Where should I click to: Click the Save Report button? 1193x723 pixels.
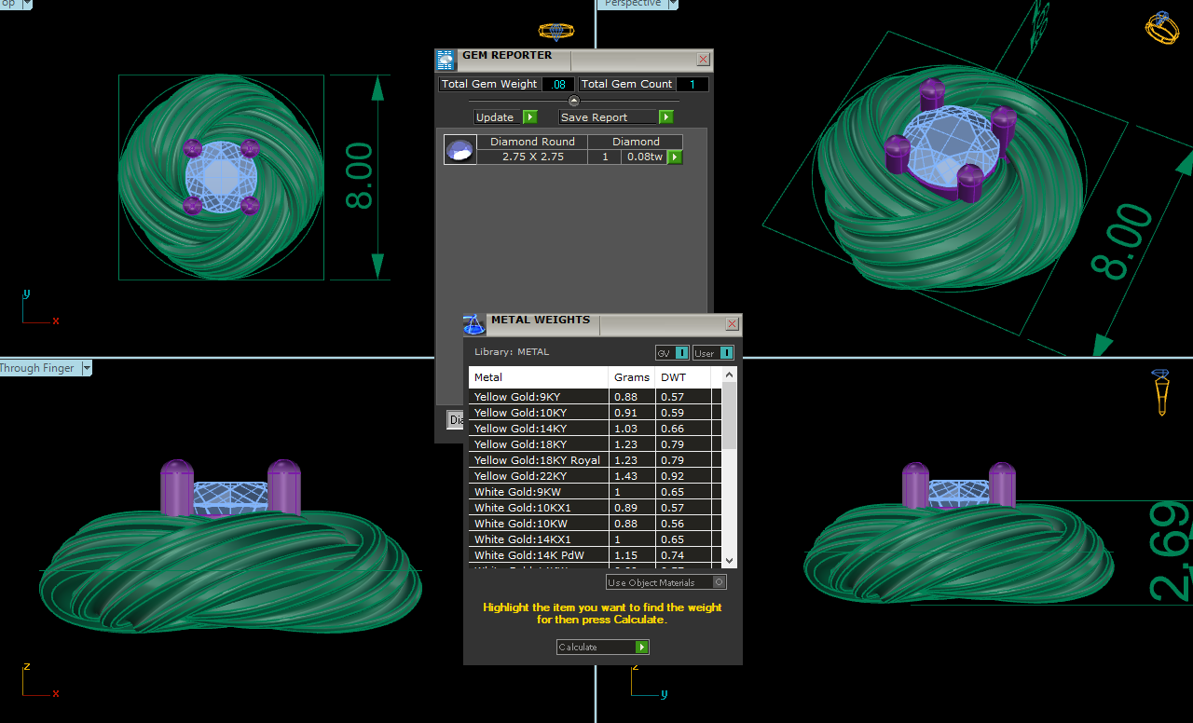pos(608,117)
